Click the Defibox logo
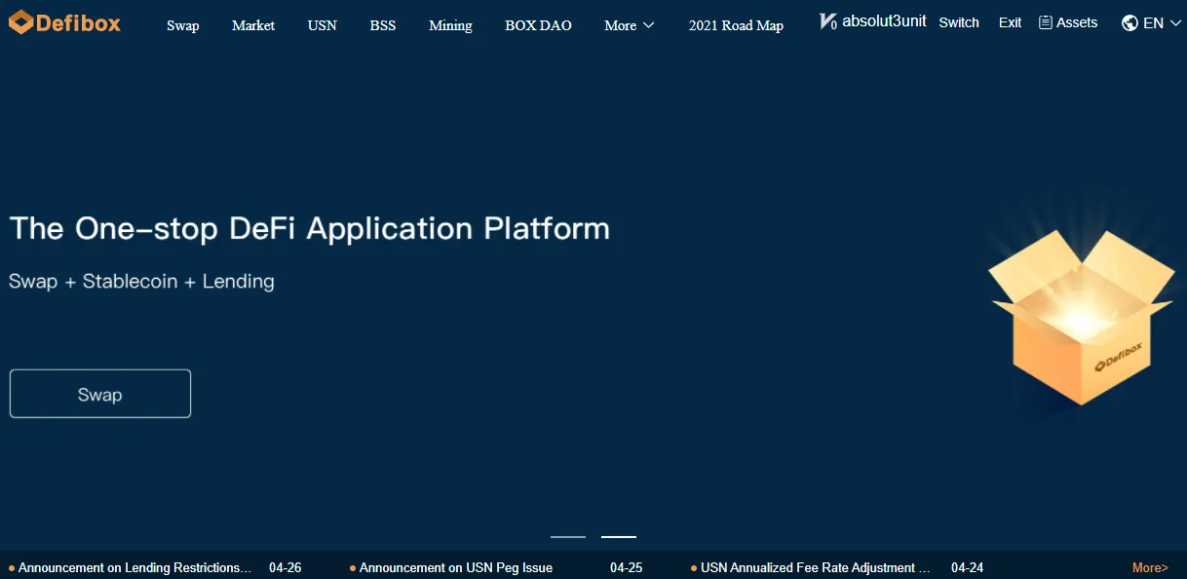1187x579 pixels. point(65,22)
